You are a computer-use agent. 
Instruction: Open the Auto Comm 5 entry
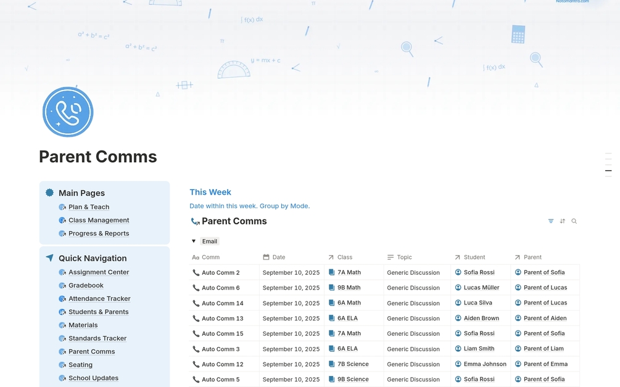click(x=221, y=380)
